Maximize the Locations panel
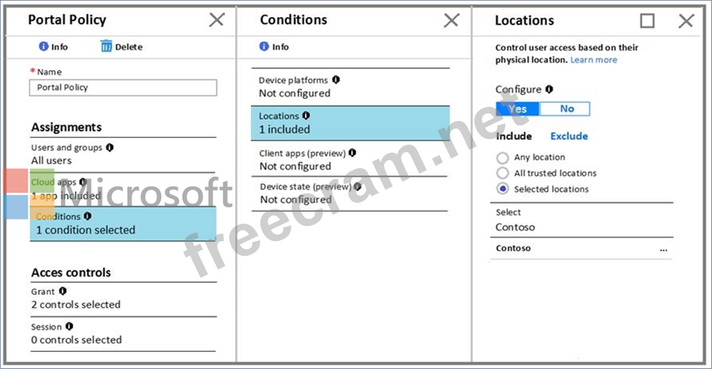712x369 pixels. click(647, 21)
